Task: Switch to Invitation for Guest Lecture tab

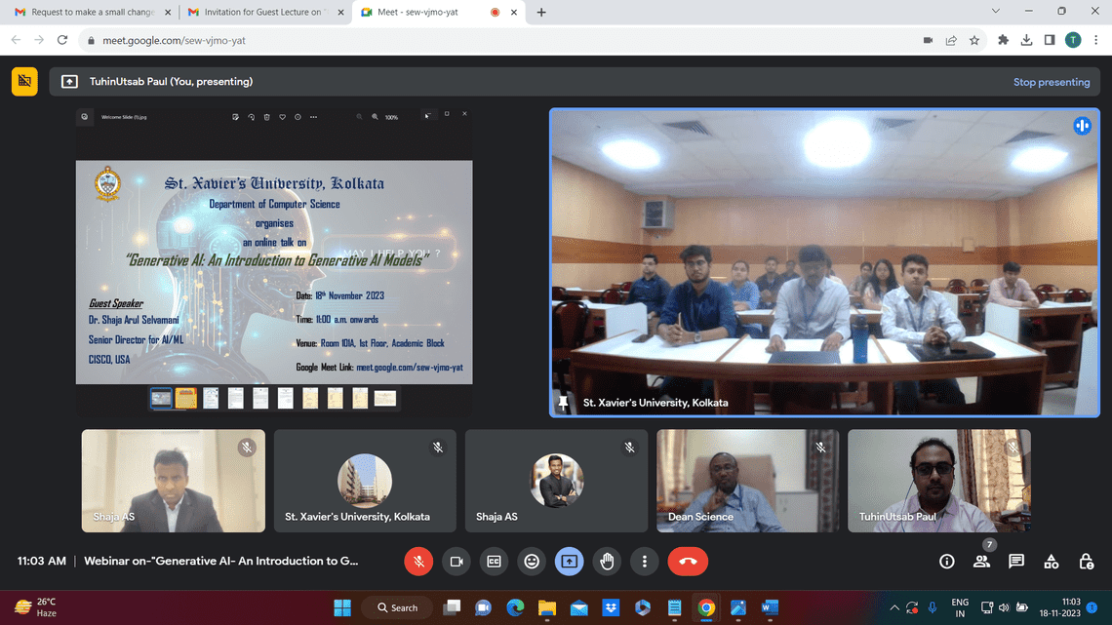Action: tap(263, 12)
